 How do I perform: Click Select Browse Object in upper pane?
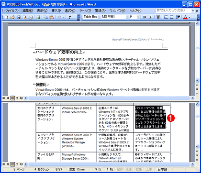pyautogui.click(x=197, y=89)
